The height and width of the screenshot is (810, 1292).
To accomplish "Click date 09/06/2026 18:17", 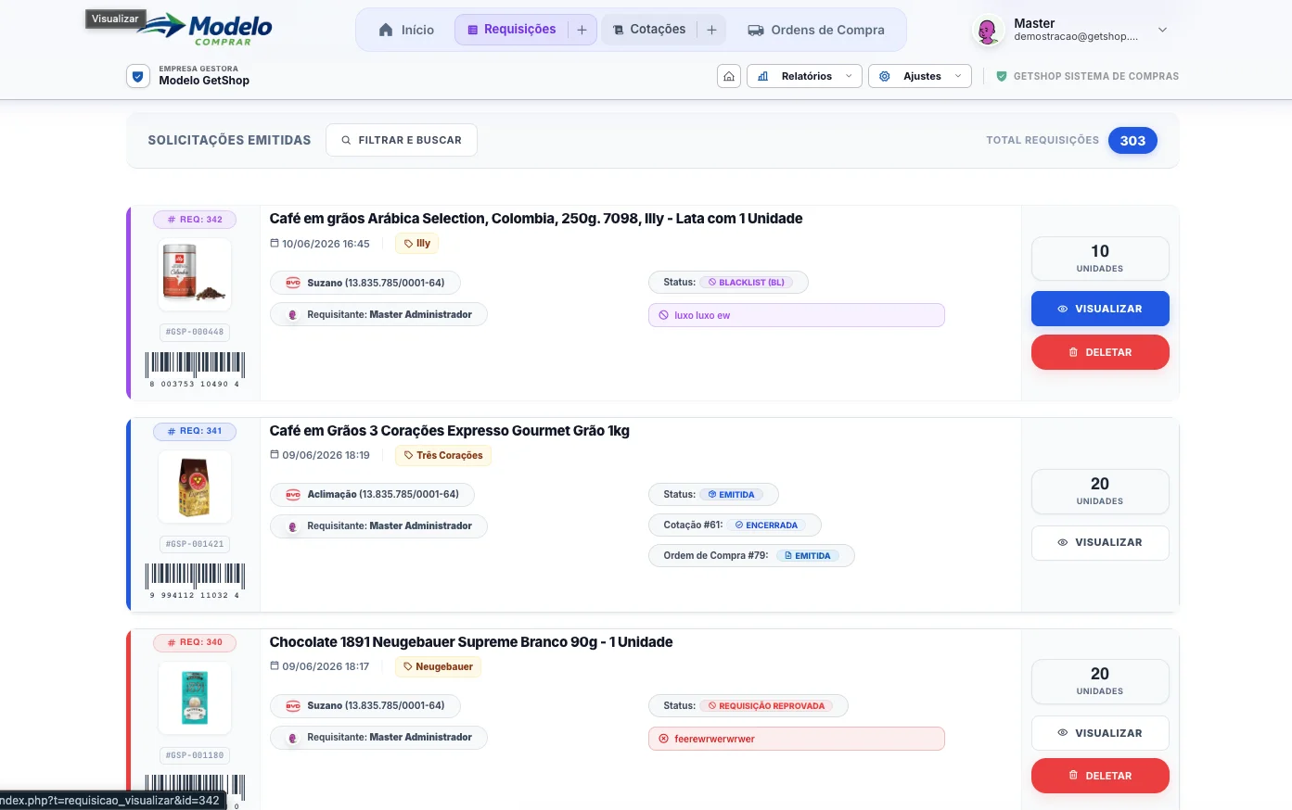I will [x=320, y=666].
